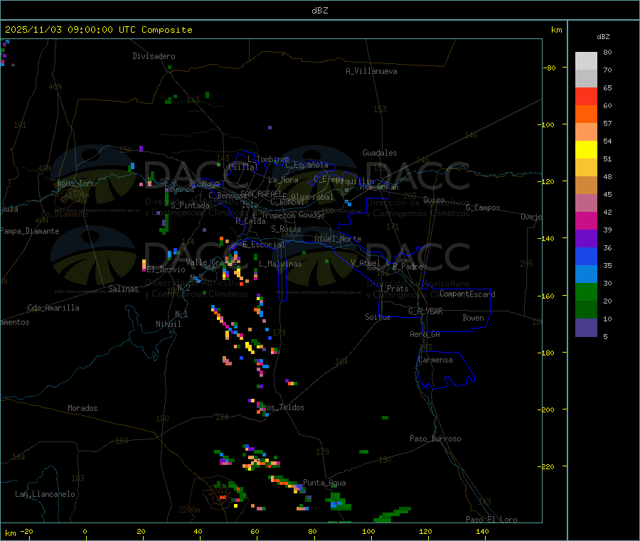Screen dimensions: 640x541
Task: Select the 'J_Prats' label
Action: [393, 289]
